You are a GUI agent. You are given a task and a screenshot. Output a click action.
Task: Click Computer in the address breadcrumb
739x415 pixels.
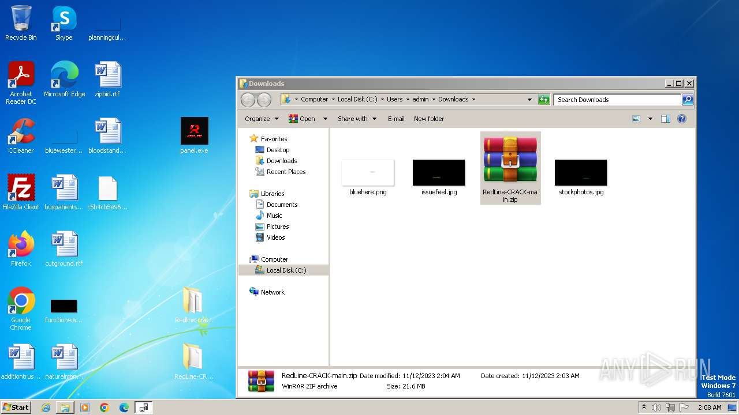click(x=315, y=100)
